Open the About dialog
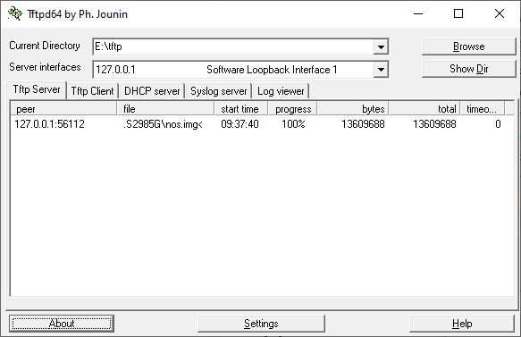The height and width of the screenshot is (337, 521). [x=62, y=324]
